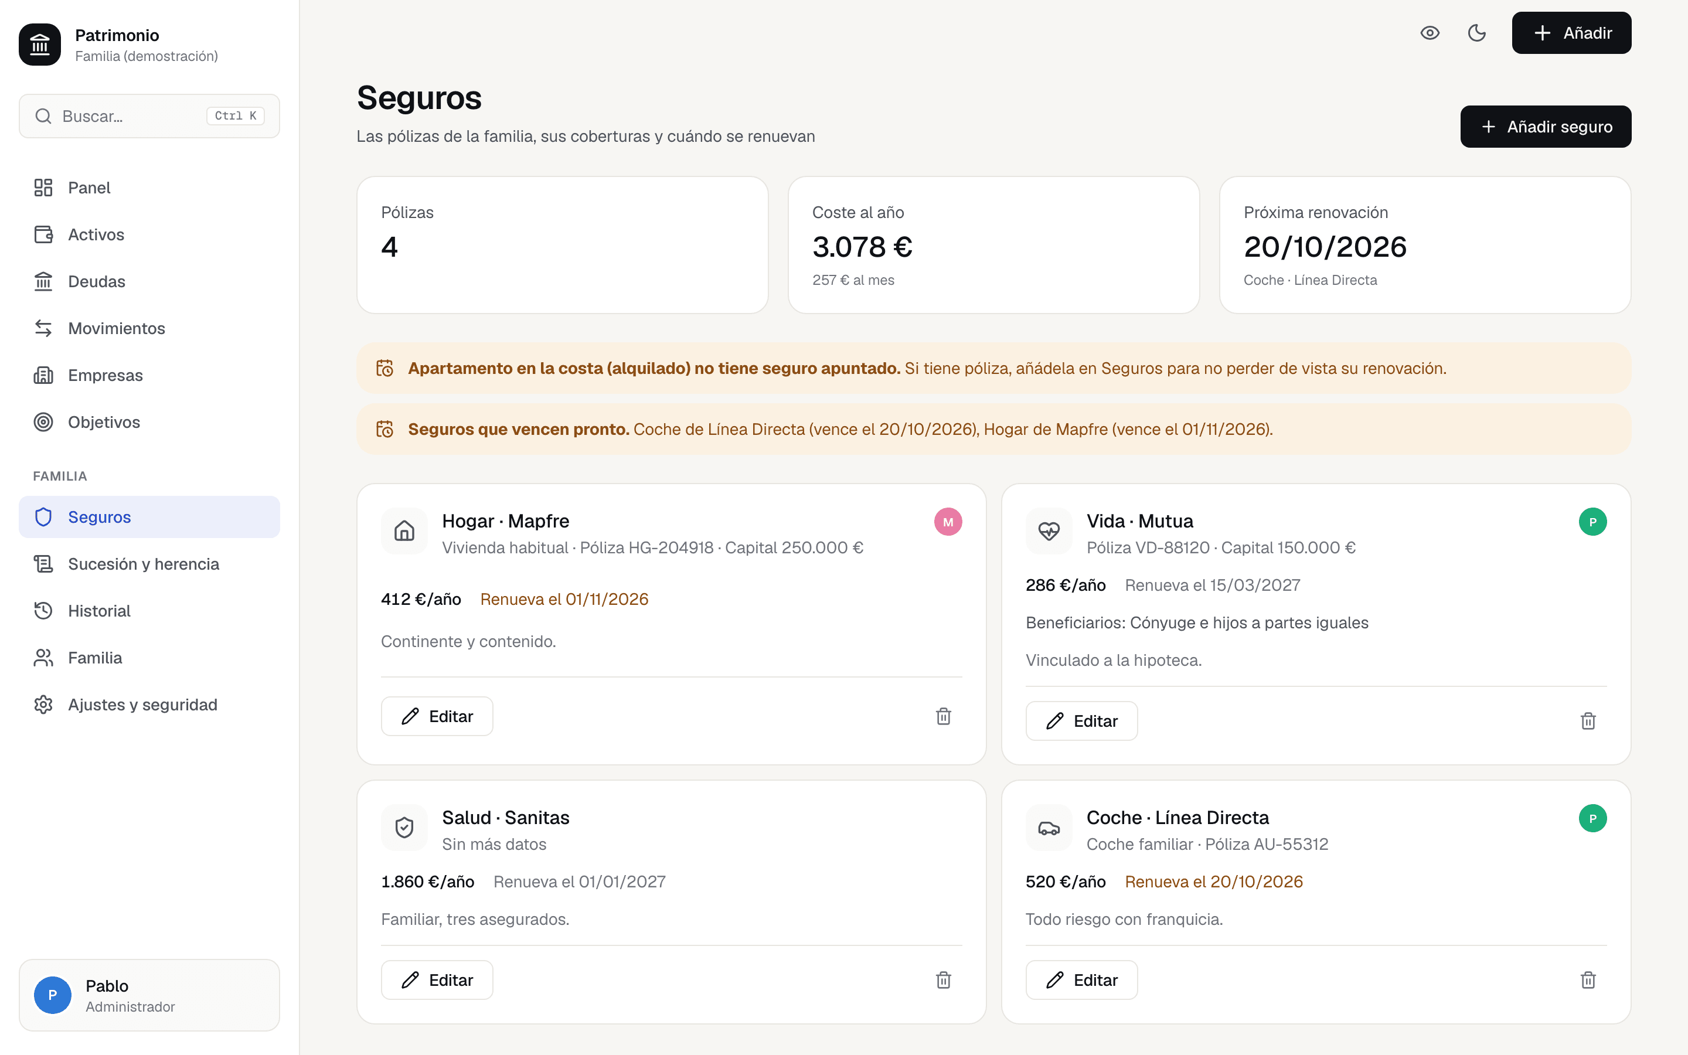This screenshot has height=1055, width=1688.
Task: Click the shield check icon on Salud card
Action: click(x=404, y=828)
